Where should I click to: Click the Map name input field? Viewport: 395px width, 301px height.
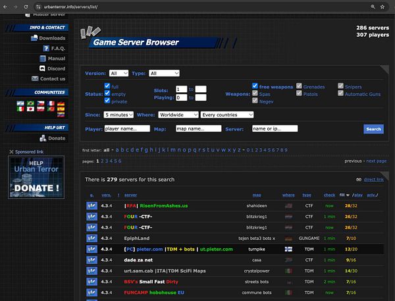tap(199, 128)
